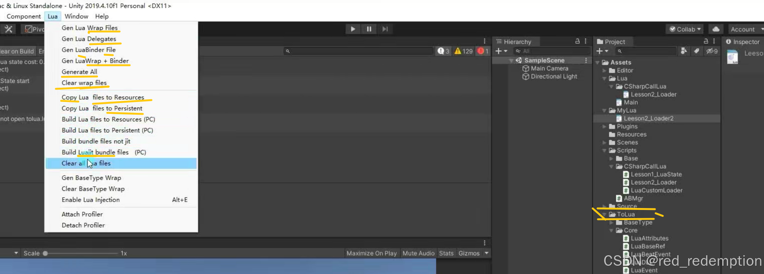Click the Hierarchy create plus dropdown
Image resolution: width=764 pixels, height=274 pixels.
[x=501, y=51]
